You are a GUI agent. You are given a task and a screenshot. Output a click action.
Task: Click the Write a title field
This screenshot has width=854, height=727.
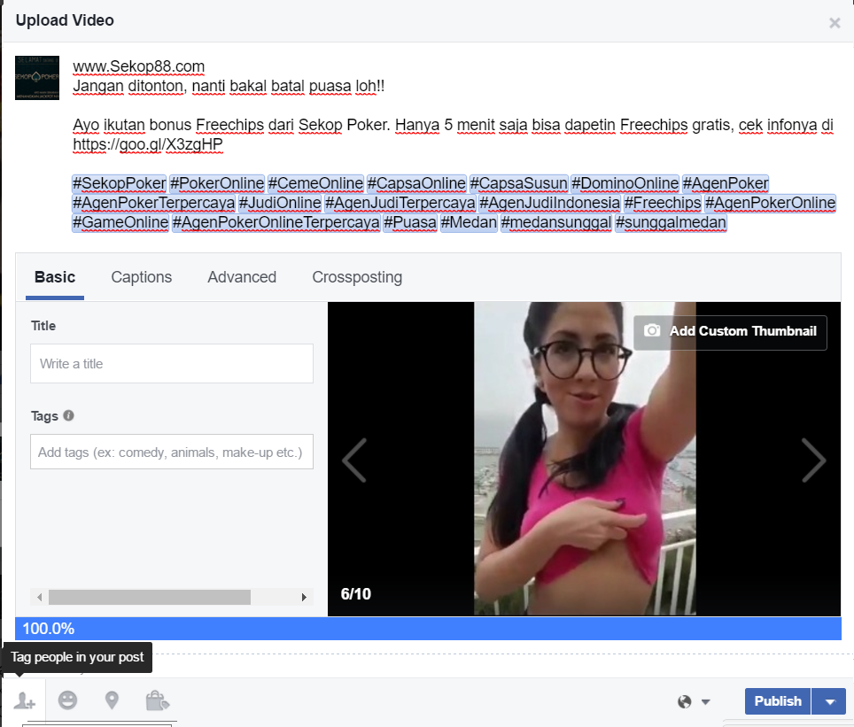172,363
